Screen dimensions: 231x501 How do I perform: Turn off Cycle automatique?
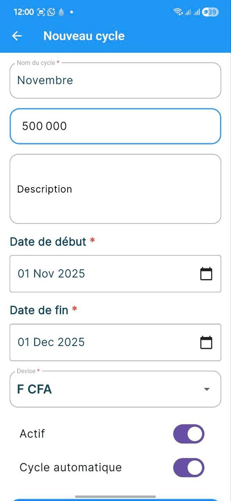189,467
